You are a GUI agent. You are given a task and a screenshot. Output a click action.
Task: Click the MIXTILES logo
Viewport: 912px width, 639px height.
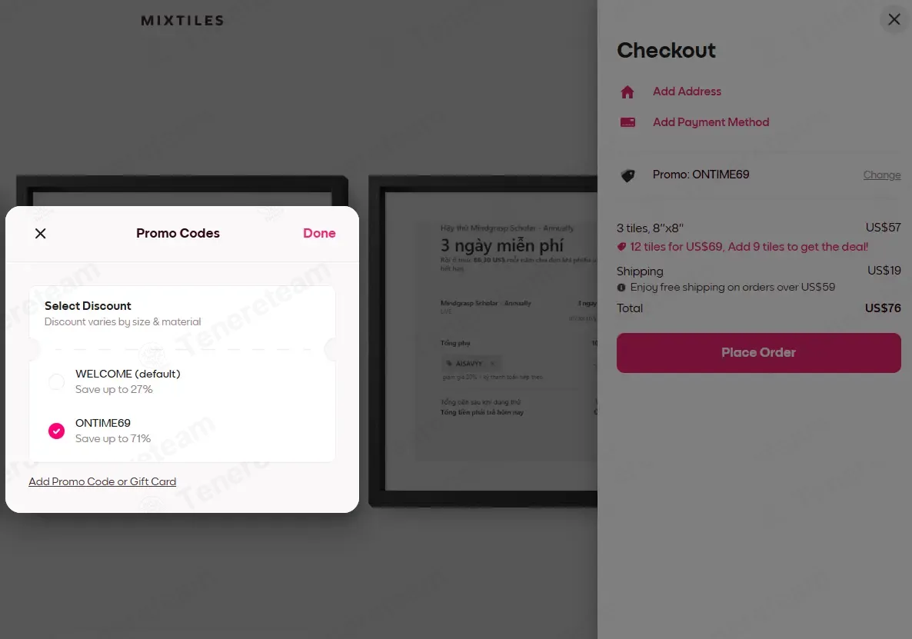coord(182,21)
